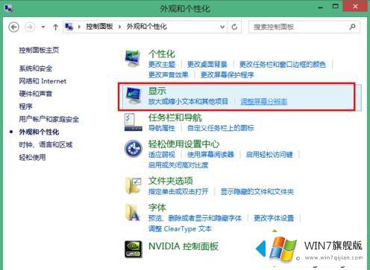Open the 个性化 heading
The width and height of the screenshot is (370, 270).
click(x=162, y=54)
